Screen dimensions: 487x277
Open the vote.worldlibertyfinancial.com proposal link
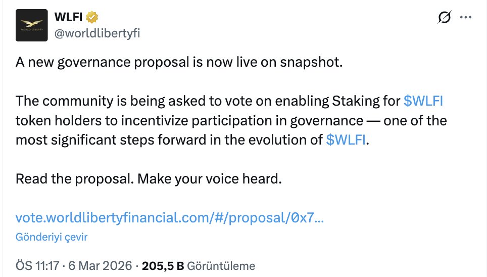pyautogui.click(x=170, y=218)
